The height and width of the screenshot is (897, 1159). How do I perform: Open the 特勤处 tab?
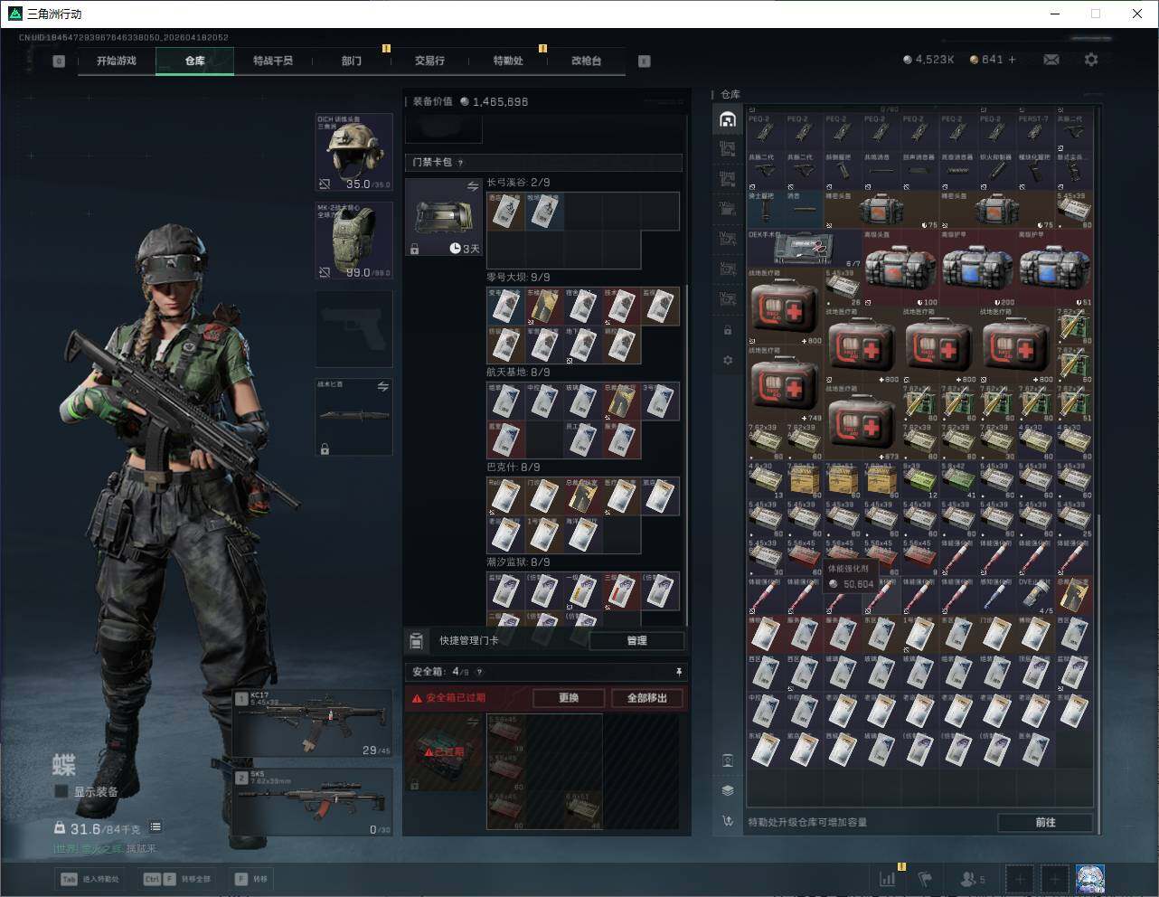[507, 61]
